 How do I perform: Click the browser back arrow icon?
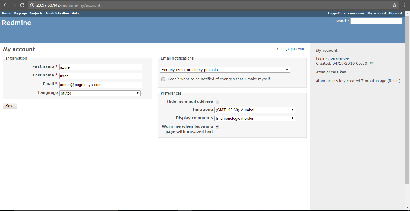point(5,5)
